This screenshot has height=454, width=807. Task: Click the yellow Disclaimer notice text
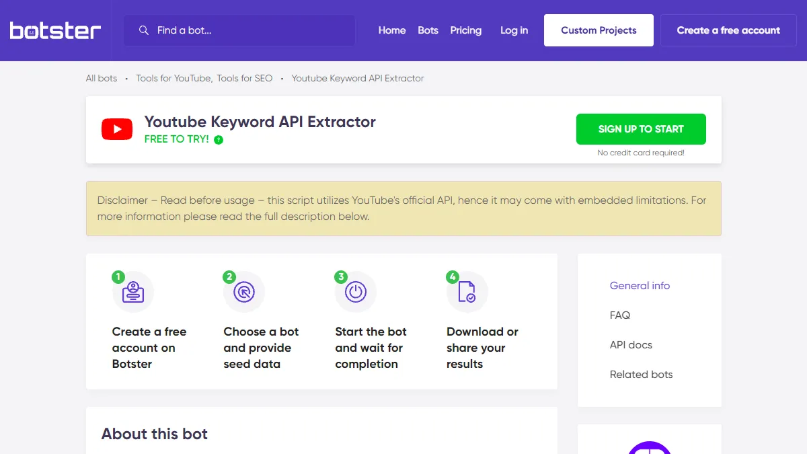point(403,209)
